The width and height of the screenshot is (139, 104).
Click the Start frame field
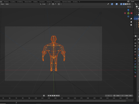(120, 96)
